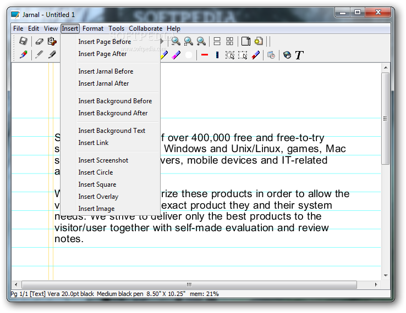Choose Insert Overlay
The image size is (406, 313).
point(111,197)
